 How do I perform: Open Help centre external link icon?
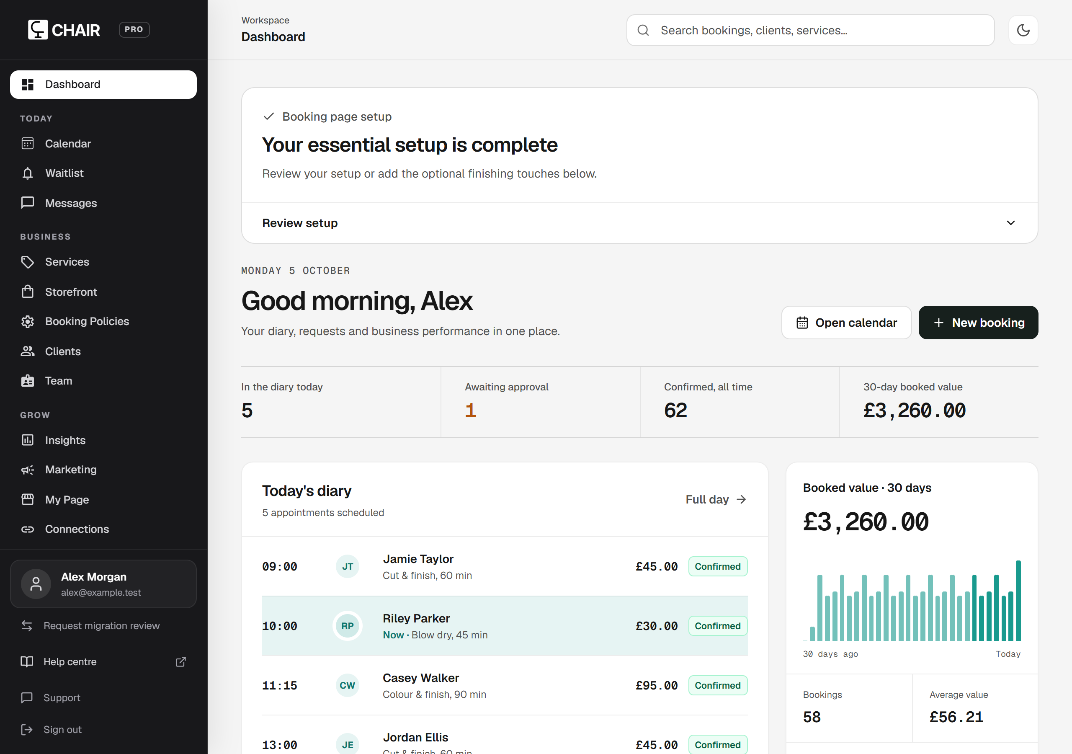click(180, 661)
